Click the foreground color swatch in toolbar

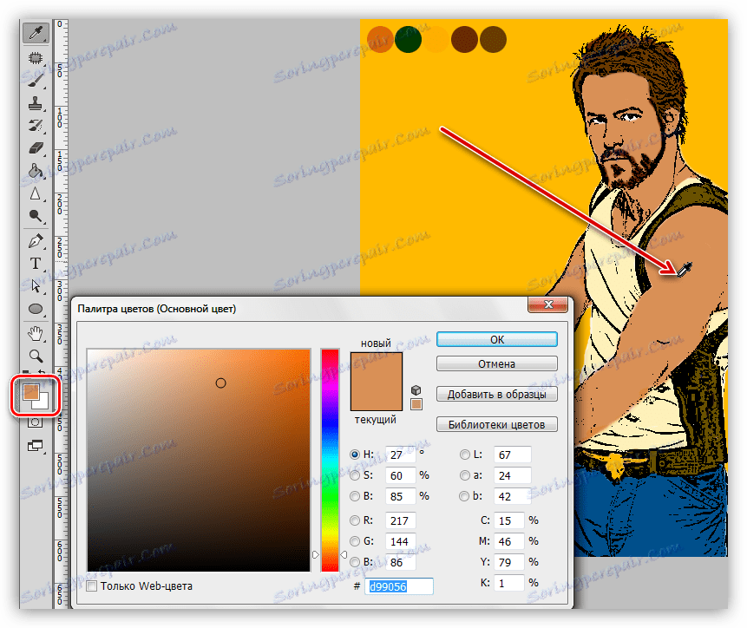[30, 393]
